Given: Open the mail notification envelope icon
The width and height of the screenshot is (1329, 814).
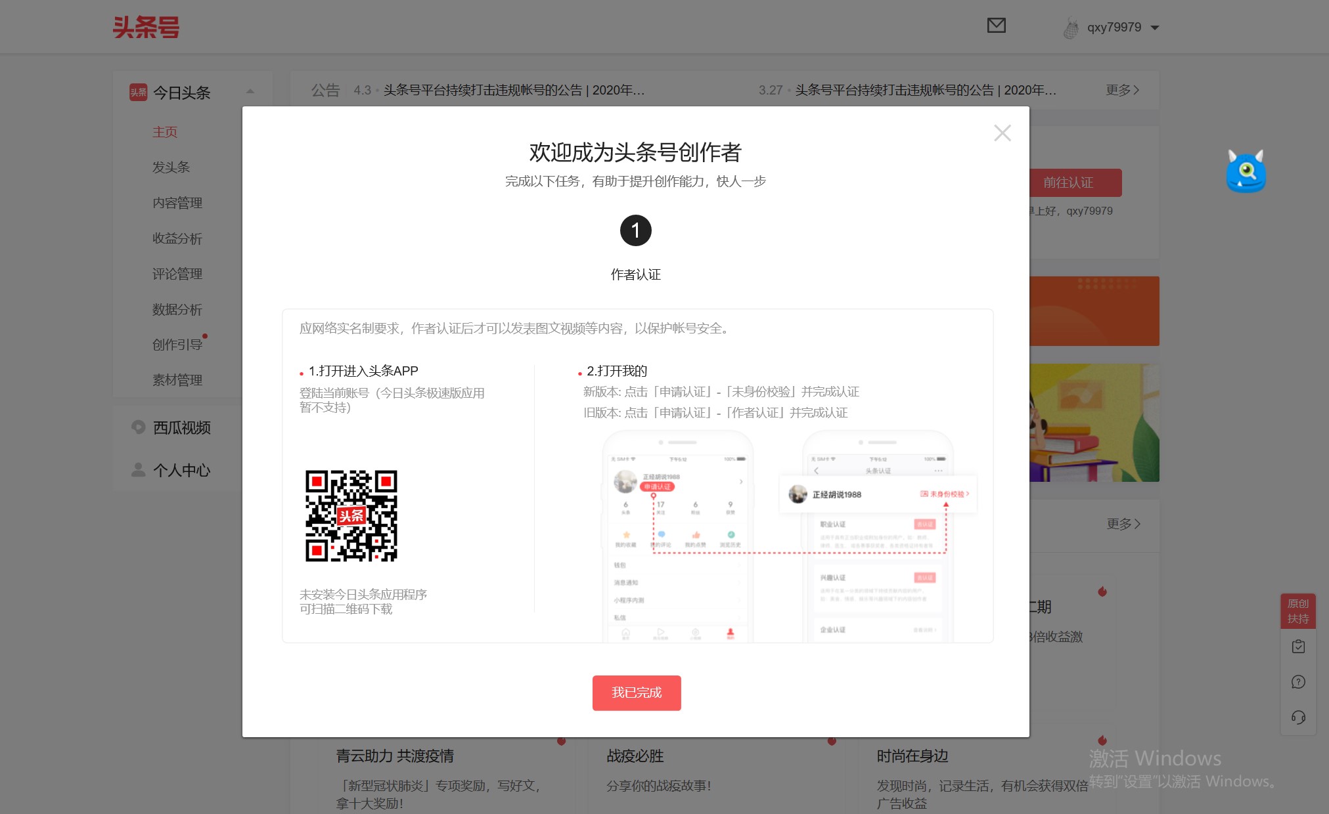Looking at the screenshot, I should [997, 26].
